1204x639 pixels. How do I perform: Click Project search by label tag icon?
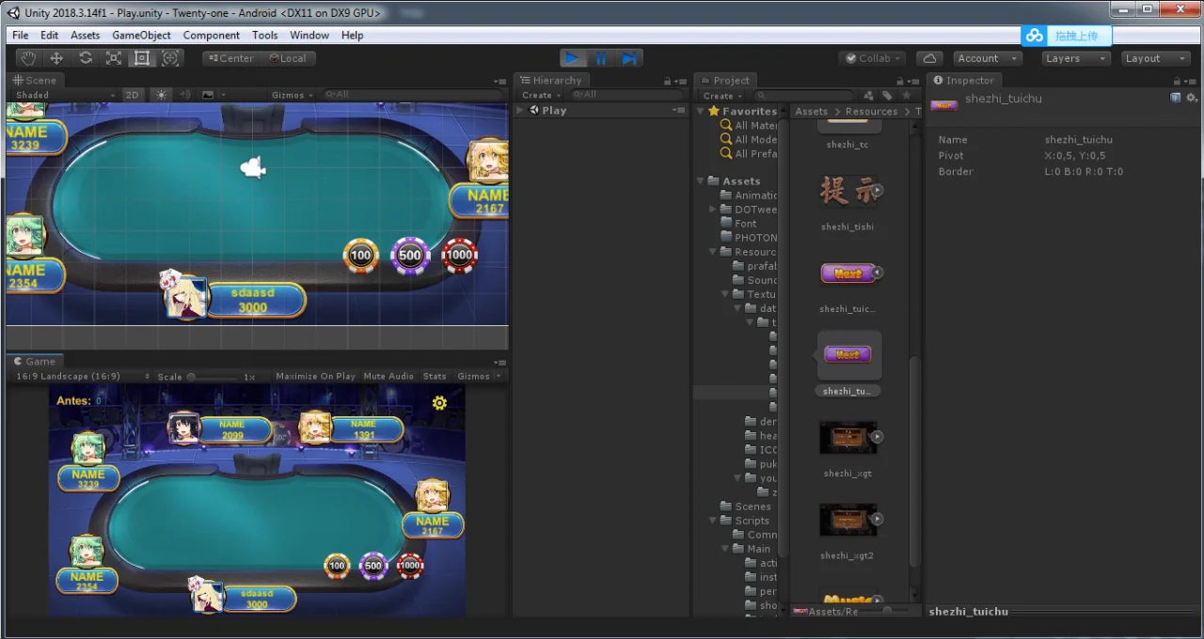887,96
